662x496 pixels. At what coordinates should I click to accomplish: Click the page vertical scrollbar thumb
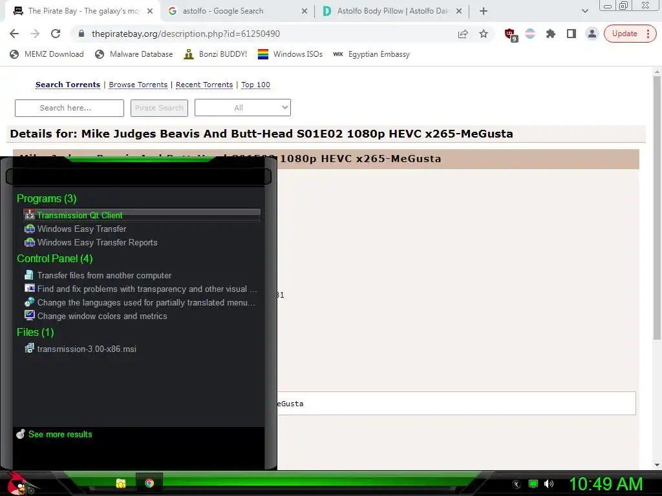[657, 208]
